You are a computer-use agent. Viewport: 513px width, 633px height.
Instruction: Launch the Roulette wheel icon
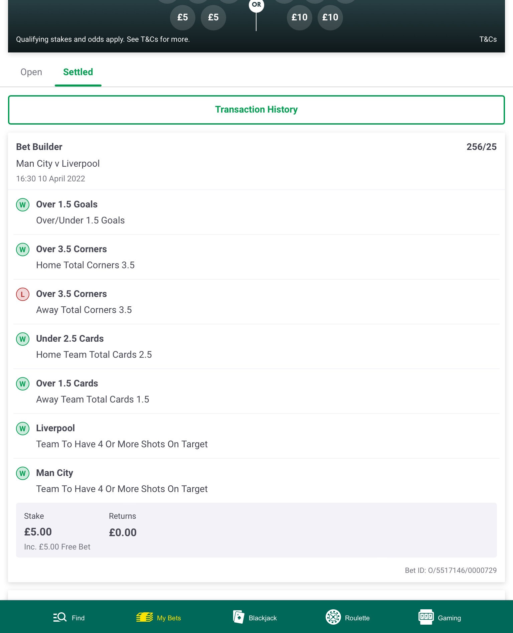pos(333,617)
